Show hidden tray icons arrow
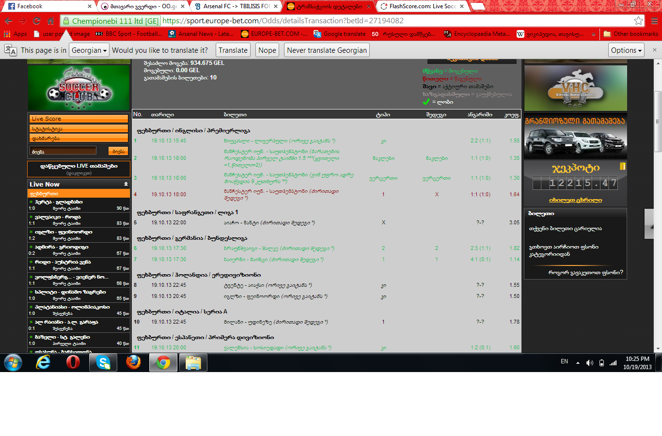This screenshot has width=662, height=436. (578, 363)
